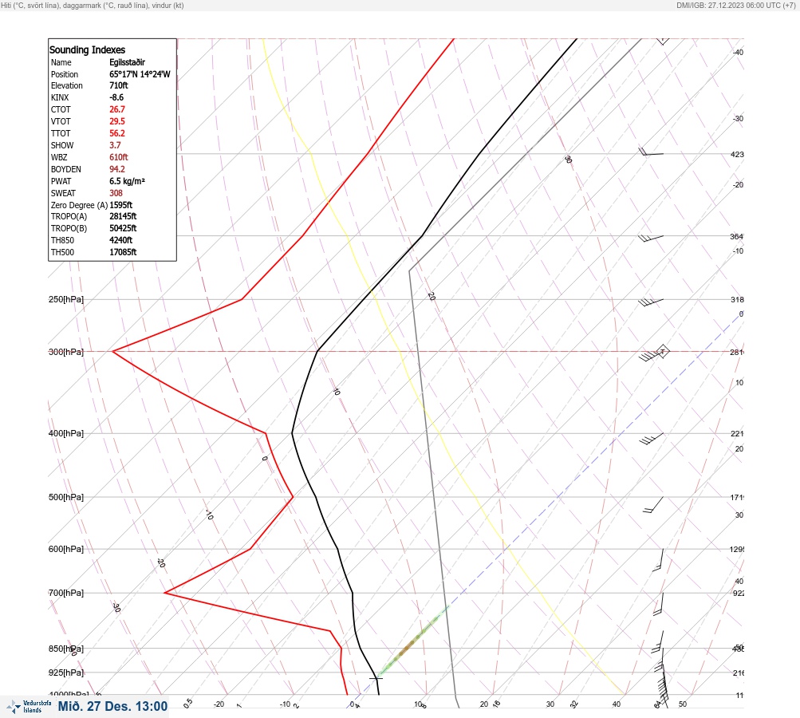The image size is (800, 718).
Task: Click the TTOT value '56.2'
Action: pos(116,133)
